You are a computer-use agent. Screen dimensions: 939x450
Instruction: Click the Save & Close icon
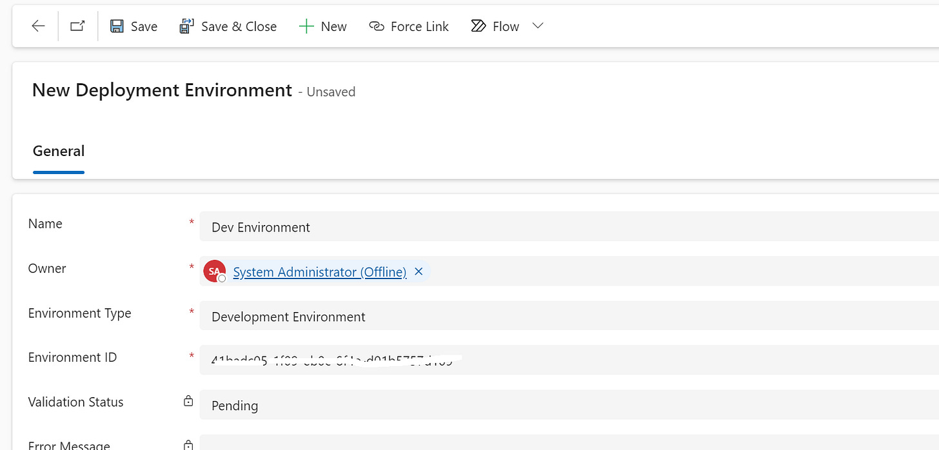[x=186, y=25]
